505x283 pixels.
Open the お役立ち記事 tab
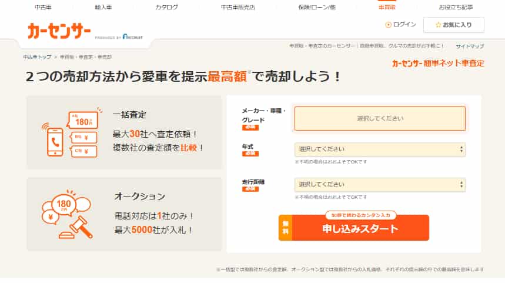click(456, 7)
